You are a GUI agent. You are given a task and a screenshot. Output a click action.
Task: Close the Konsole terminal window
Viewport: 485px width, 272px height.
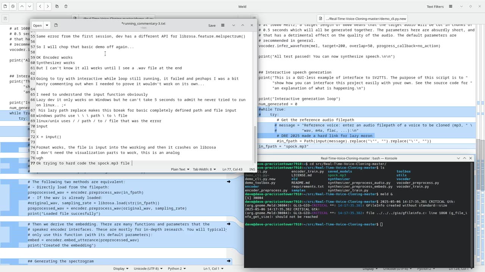coord(471,158)
